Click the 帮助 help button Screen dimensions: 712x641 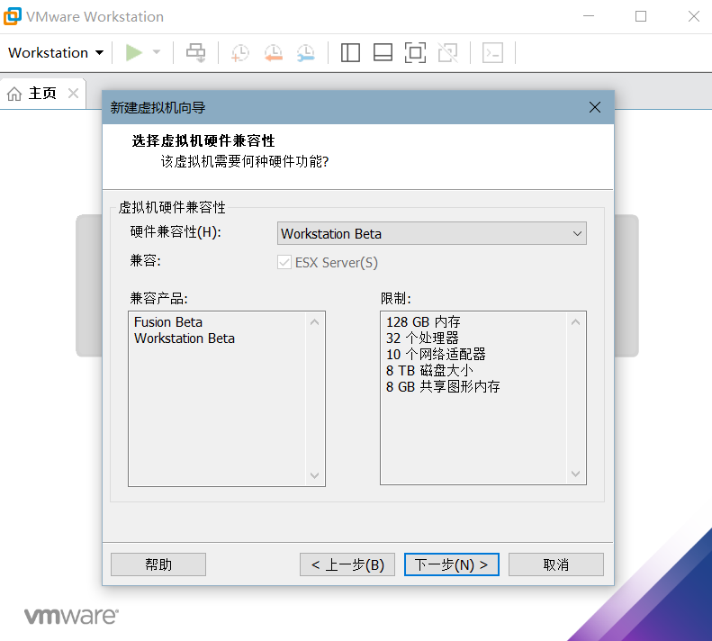[158, 564]
